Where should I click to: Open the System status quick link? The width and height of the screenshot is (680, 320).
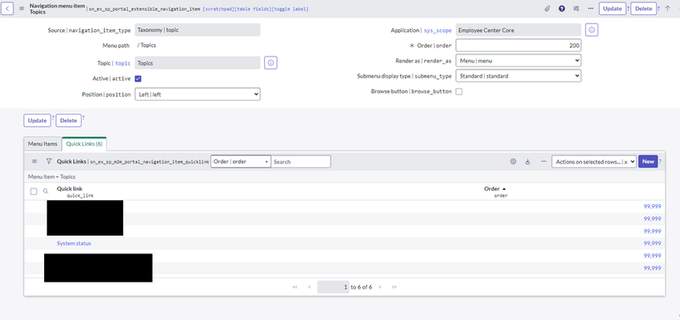[73, 243]
